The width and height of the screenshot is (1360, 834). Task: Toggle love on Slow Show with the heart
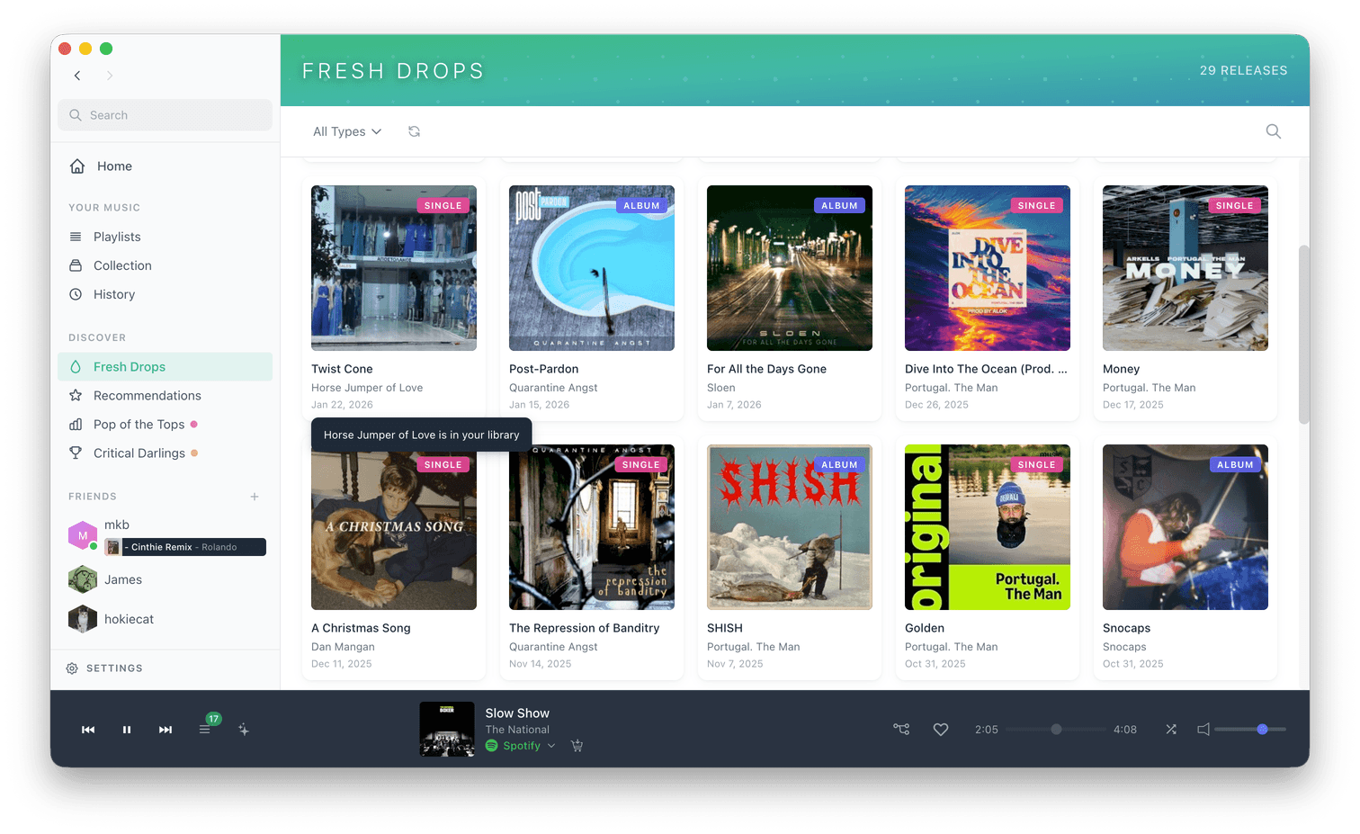tap(941, 730)
